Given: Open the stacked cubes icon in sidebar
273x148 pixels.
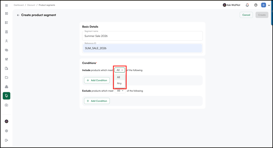Looking at the screenshot, I should 7,87.
